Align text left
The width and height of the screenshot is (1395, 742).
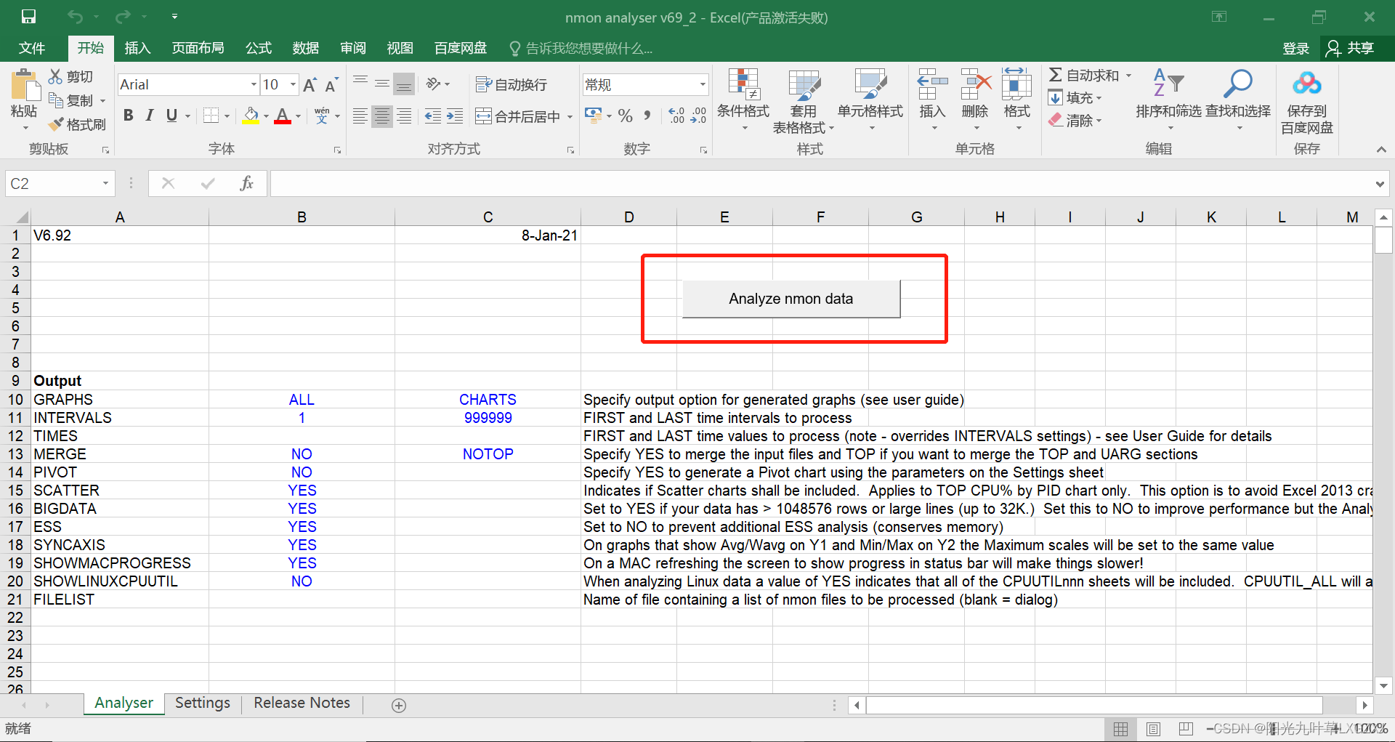360,116
